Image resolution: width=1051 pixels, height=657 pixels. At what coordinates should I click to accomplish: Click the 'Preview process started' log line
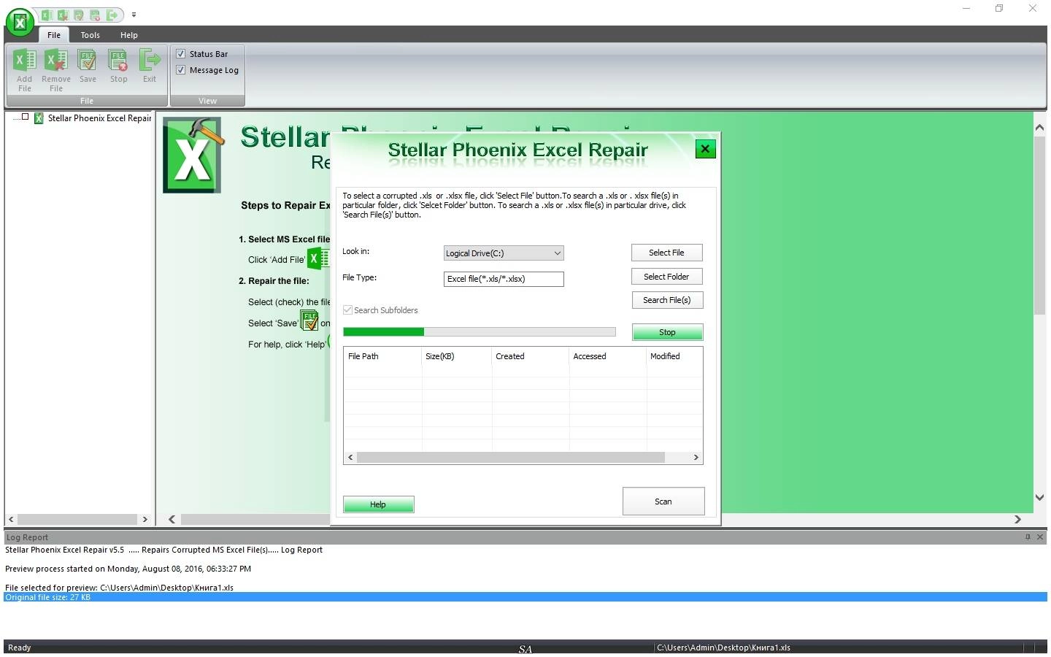[x=128, y=569]
